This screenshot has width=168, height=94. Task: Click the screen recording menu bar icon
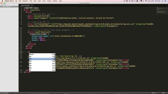coord(124,1)
